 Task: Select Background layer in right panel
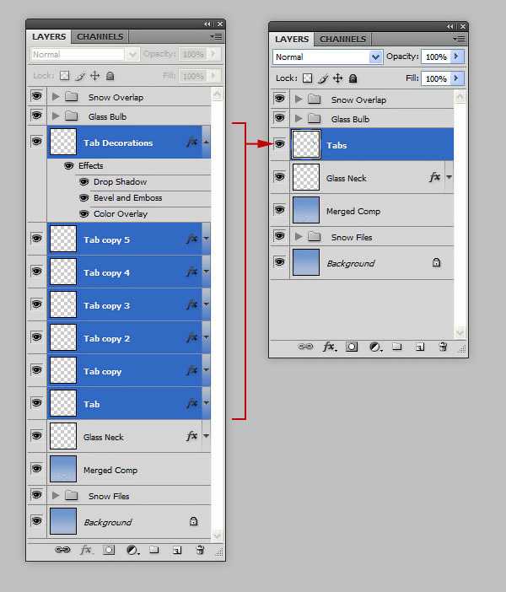372,262
